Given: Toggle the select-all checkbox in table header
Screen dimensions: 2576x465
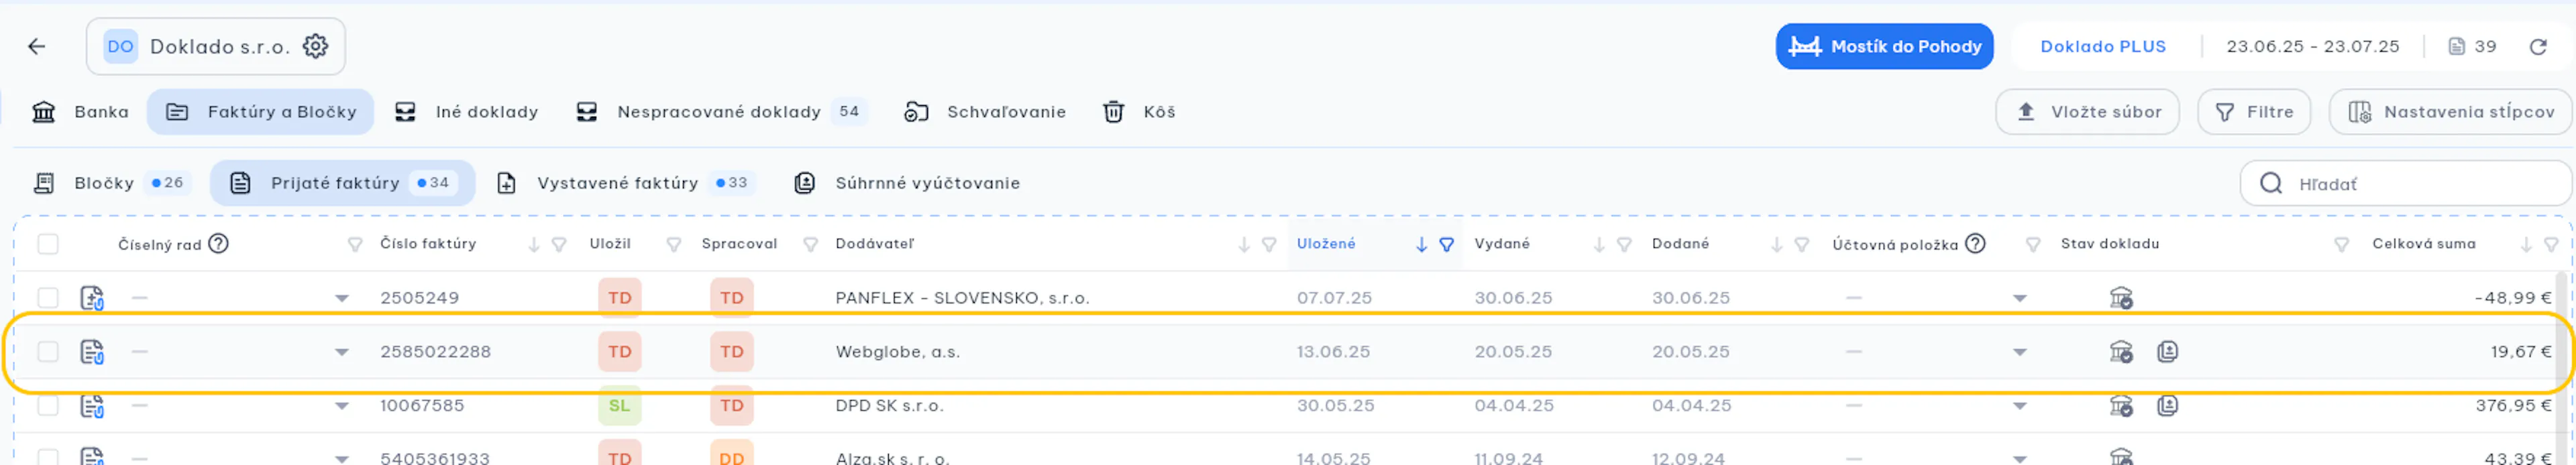Looking at the screenshot, I should coord(48,245).
